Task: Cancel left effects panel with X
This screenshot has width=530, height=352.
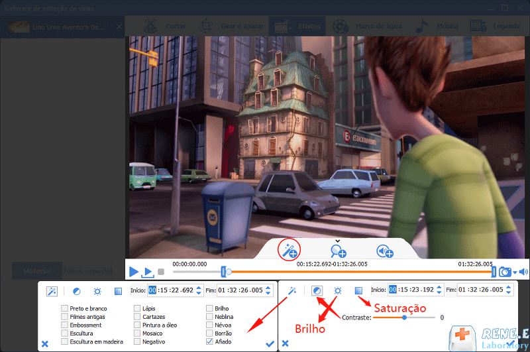Action: click(x=45, y=344)
